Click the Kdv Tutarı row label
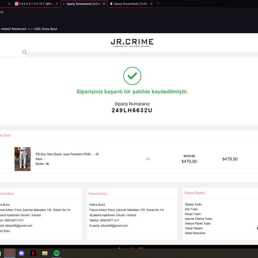Viewport: 258px width, 258px height. [x=191, y=209]
